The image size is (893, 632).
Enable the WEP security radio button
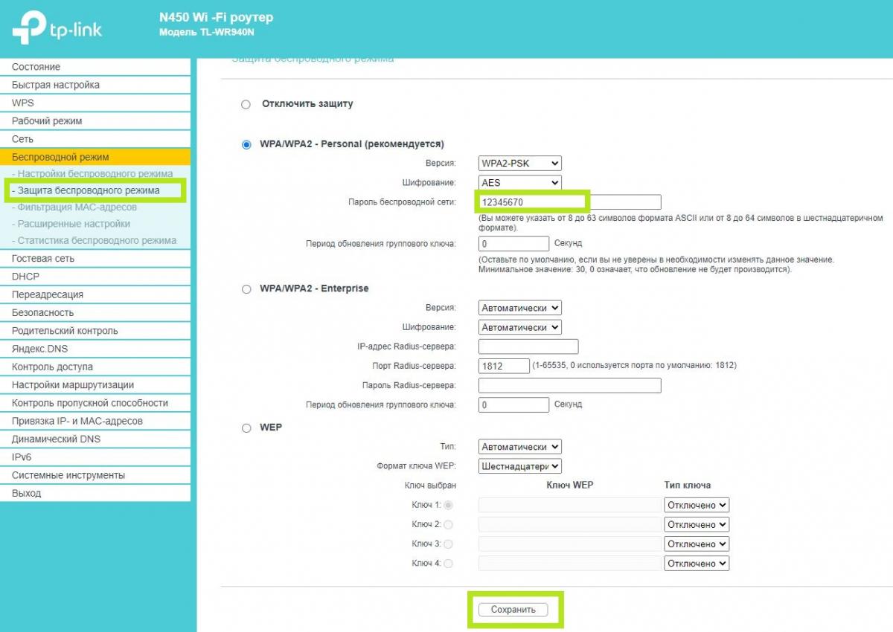tap(246, 428)
